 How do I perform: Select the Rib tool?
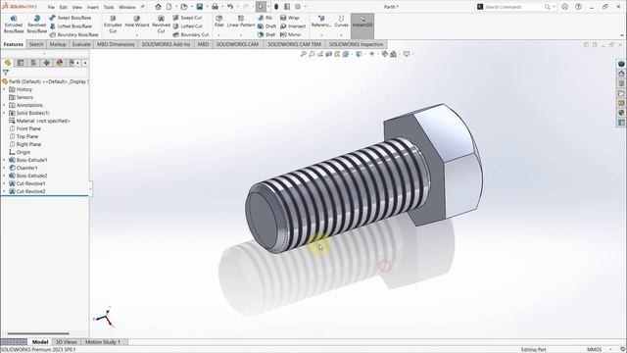point(265,18)
